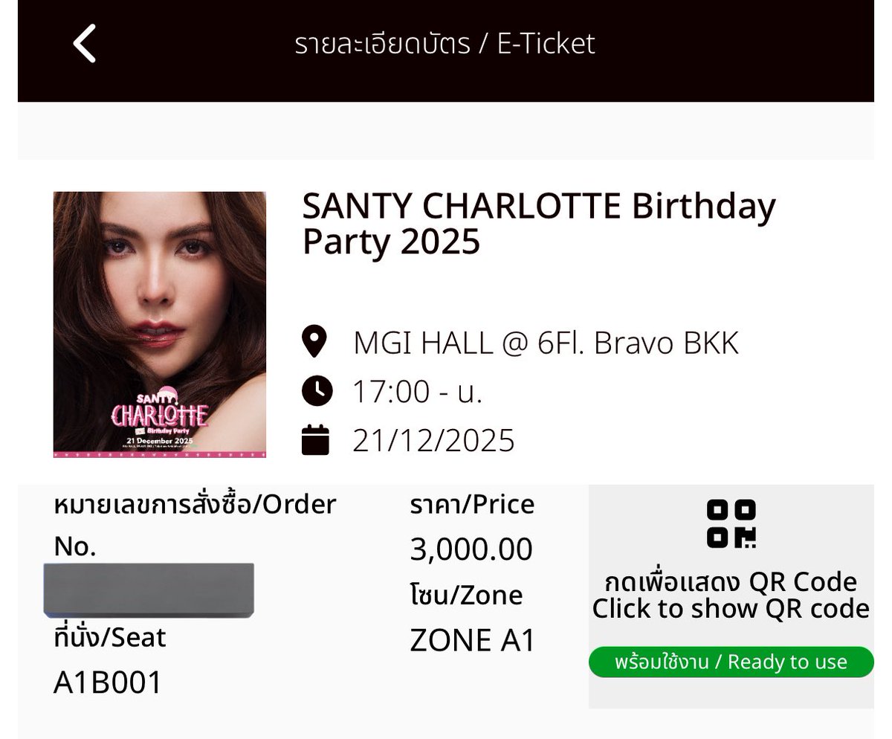
Task: Click the redacted order number box
Action: click(149, 590)
